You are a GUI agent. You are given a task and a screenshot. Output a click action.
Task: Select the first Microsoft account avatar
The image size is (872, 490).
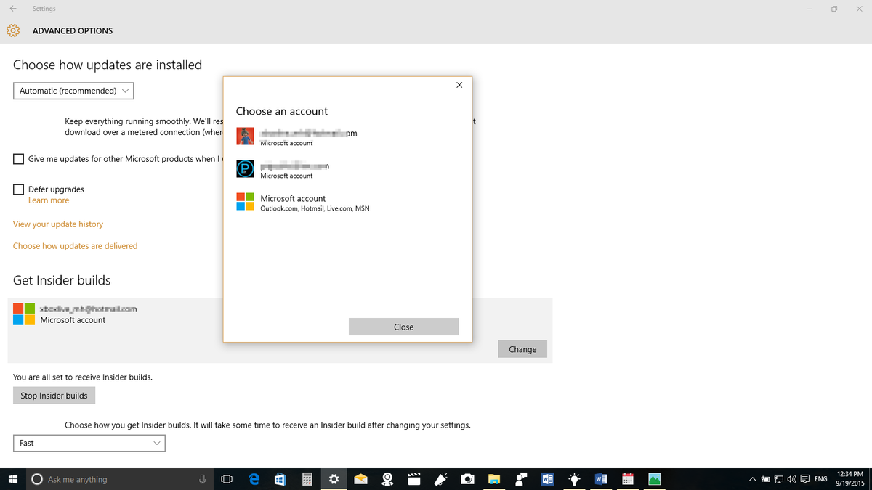coord(245,136)
